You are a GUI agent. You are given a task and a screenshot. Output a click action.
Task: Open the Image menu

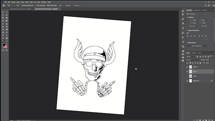13,2
